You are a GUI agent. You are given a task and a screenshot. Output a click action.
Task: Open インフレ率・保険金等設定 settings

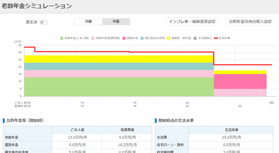pos(192,22)
